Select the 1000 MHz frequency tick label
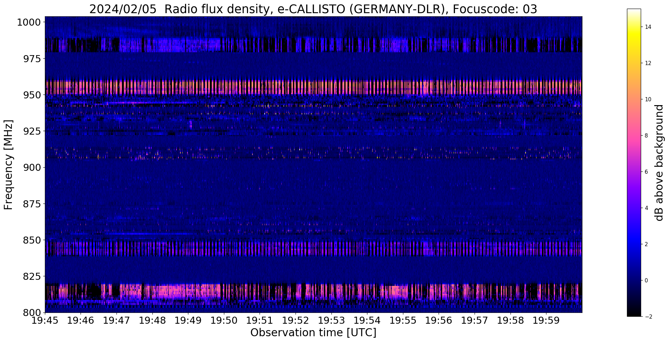Viewport: 669px width, 342px height. coord(29,22)
